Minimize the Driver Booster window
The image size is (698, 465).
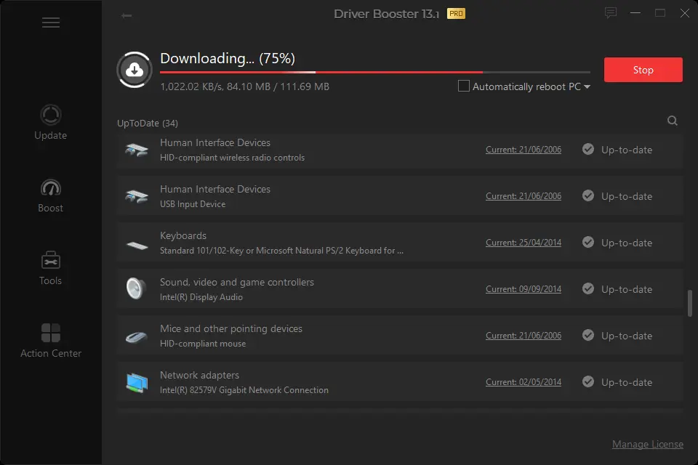635,13
